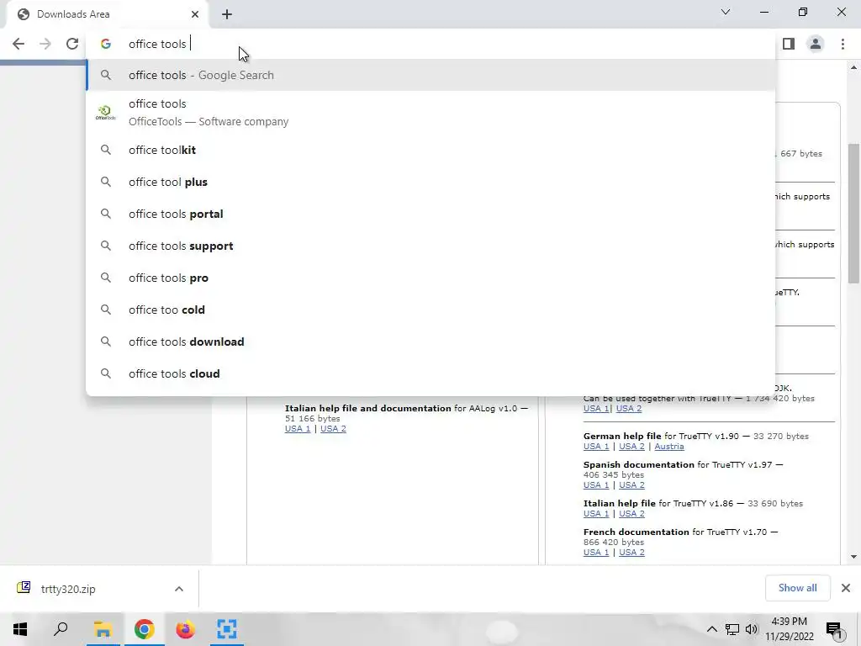Viewport: 861px width, 646px height.
Task: Pick the 'office tools cloud' suggestion
Action: (x=430, y=373)
